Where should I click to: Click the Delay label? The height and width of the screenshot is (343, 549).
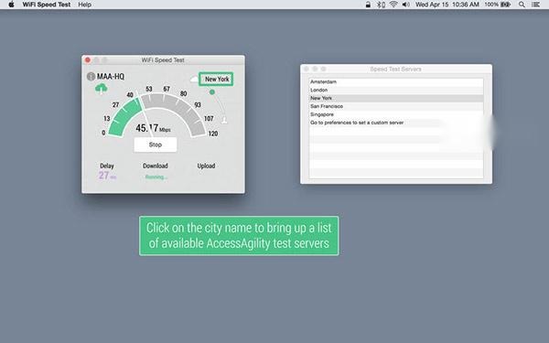(x=107, y=166)
